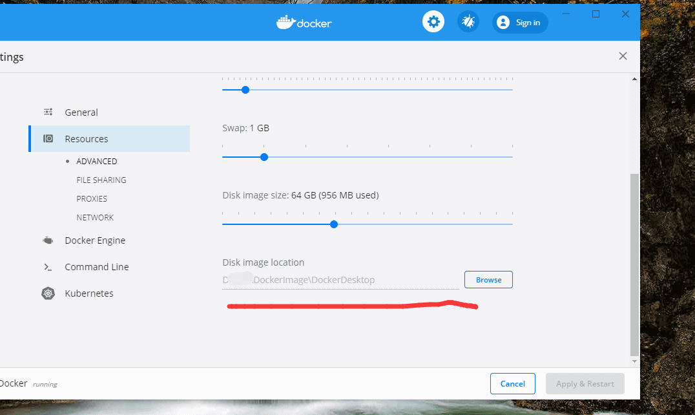Open the File Sharing subsection
695x415 pixels.
[101, 180]
